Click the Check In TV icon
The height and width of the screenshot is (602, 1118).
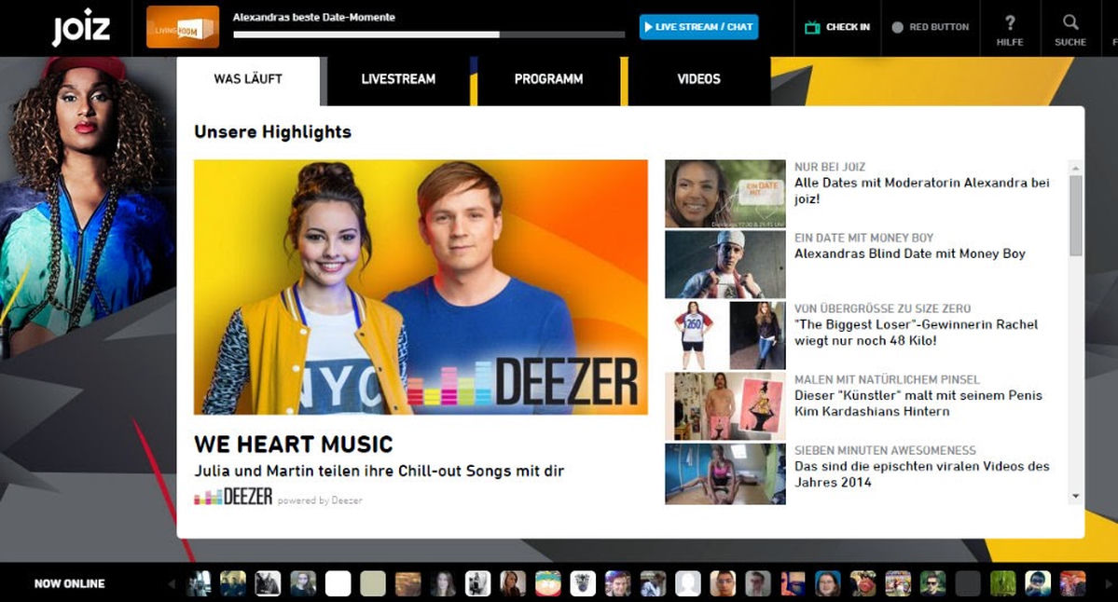tap(812, 27)
